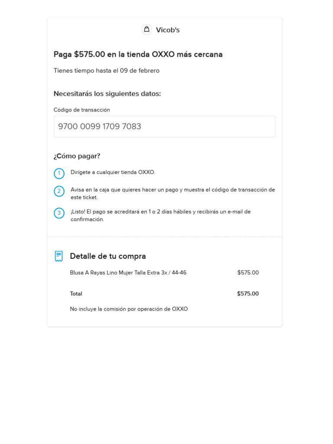Image resolution: width=333 pixels, height=444 pixels.
Task: Click the step 3 circle icon
Action: 59,213
